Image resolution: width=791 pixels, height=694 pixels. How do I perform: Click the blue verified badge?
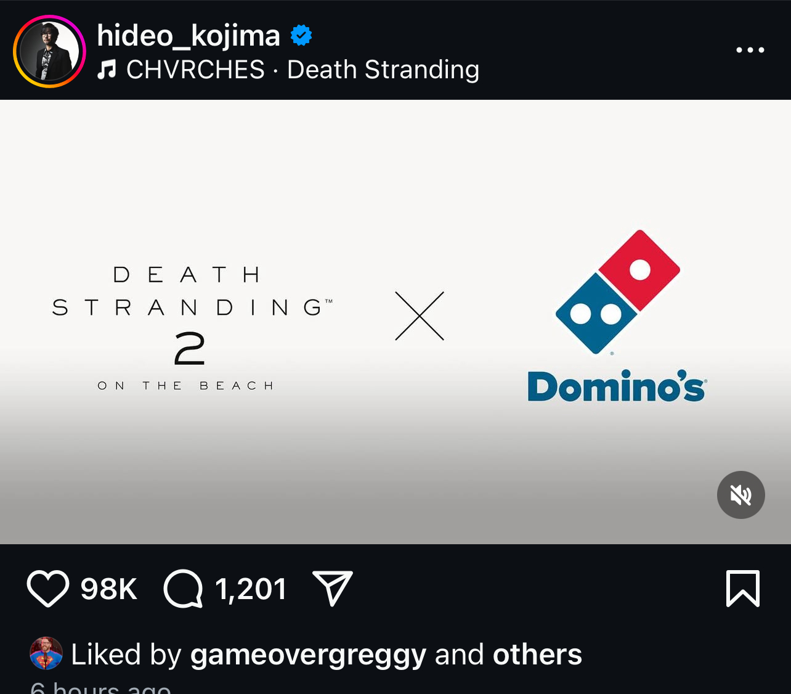point(301,36)
